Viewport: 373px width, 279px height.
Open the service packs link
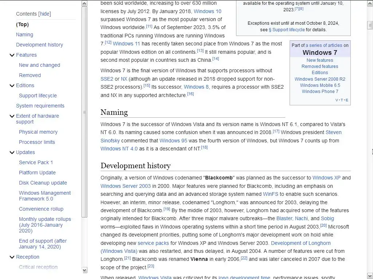[153, 243]
